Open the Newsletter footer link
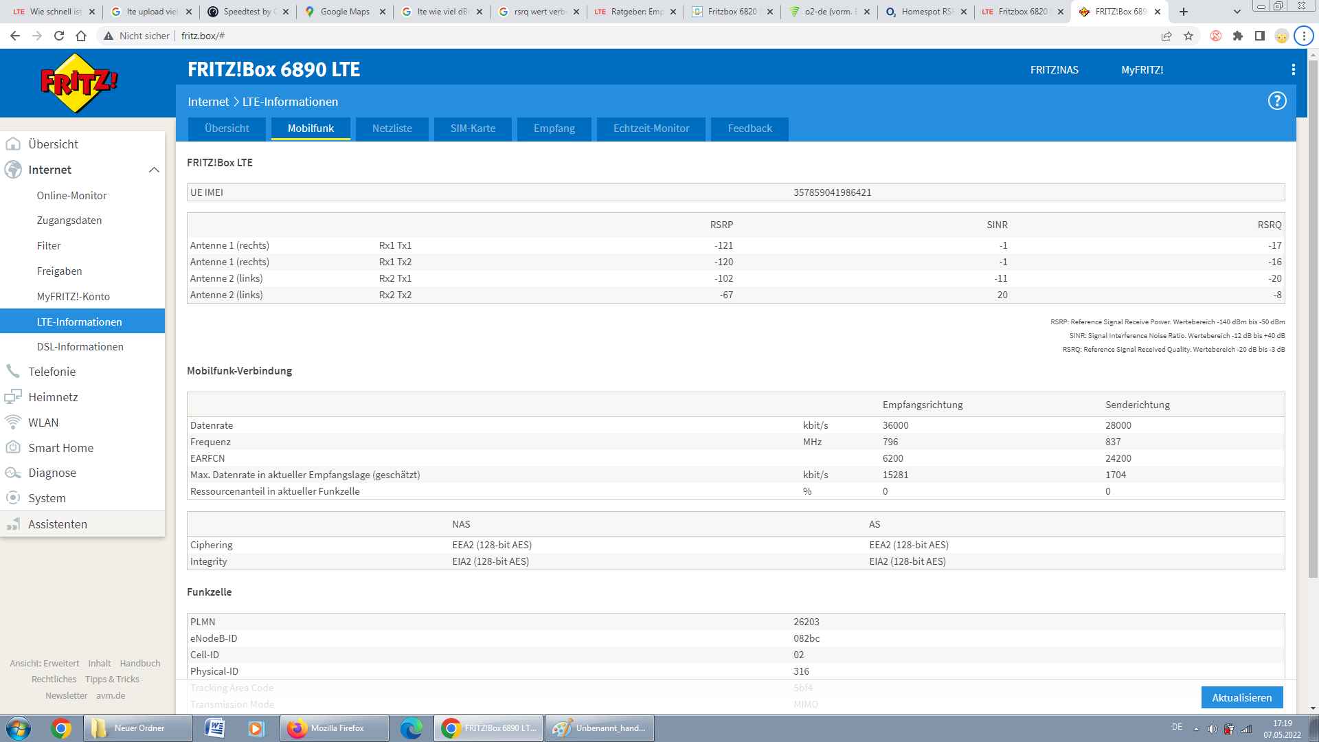1319x742 pixels. pyautogui.click(x=67, y=696)
